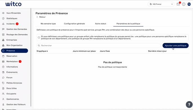Click the Incidents red notification badge

[17, 24]
